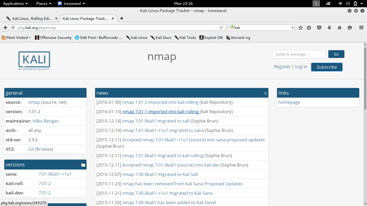Open news nmap 7.01-2 imported into kali-rolling
This screenshot has width=367, height=206.
160,102
